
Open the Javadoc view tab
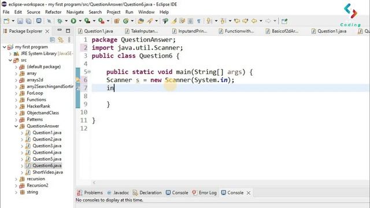point(118,192)
